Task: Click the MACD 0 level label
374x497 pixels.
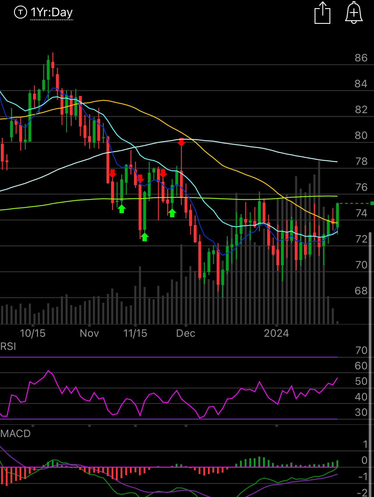Action: (x=364, y=460)
